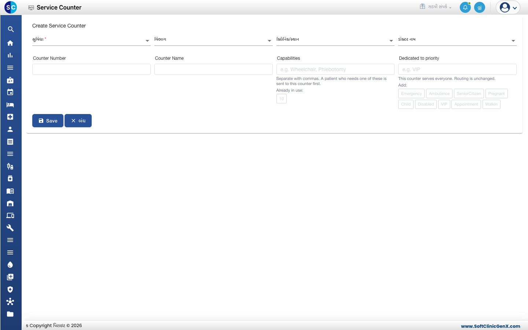
Task: Expand the વિભાગ dropdown
Action: click(213, 40)
